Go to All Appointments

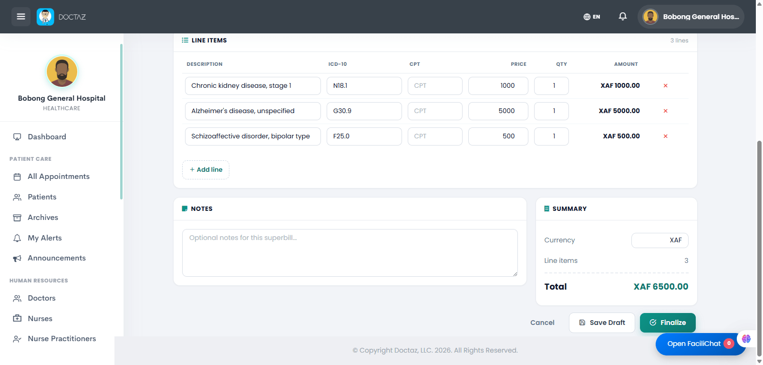[x=59, y=177]
